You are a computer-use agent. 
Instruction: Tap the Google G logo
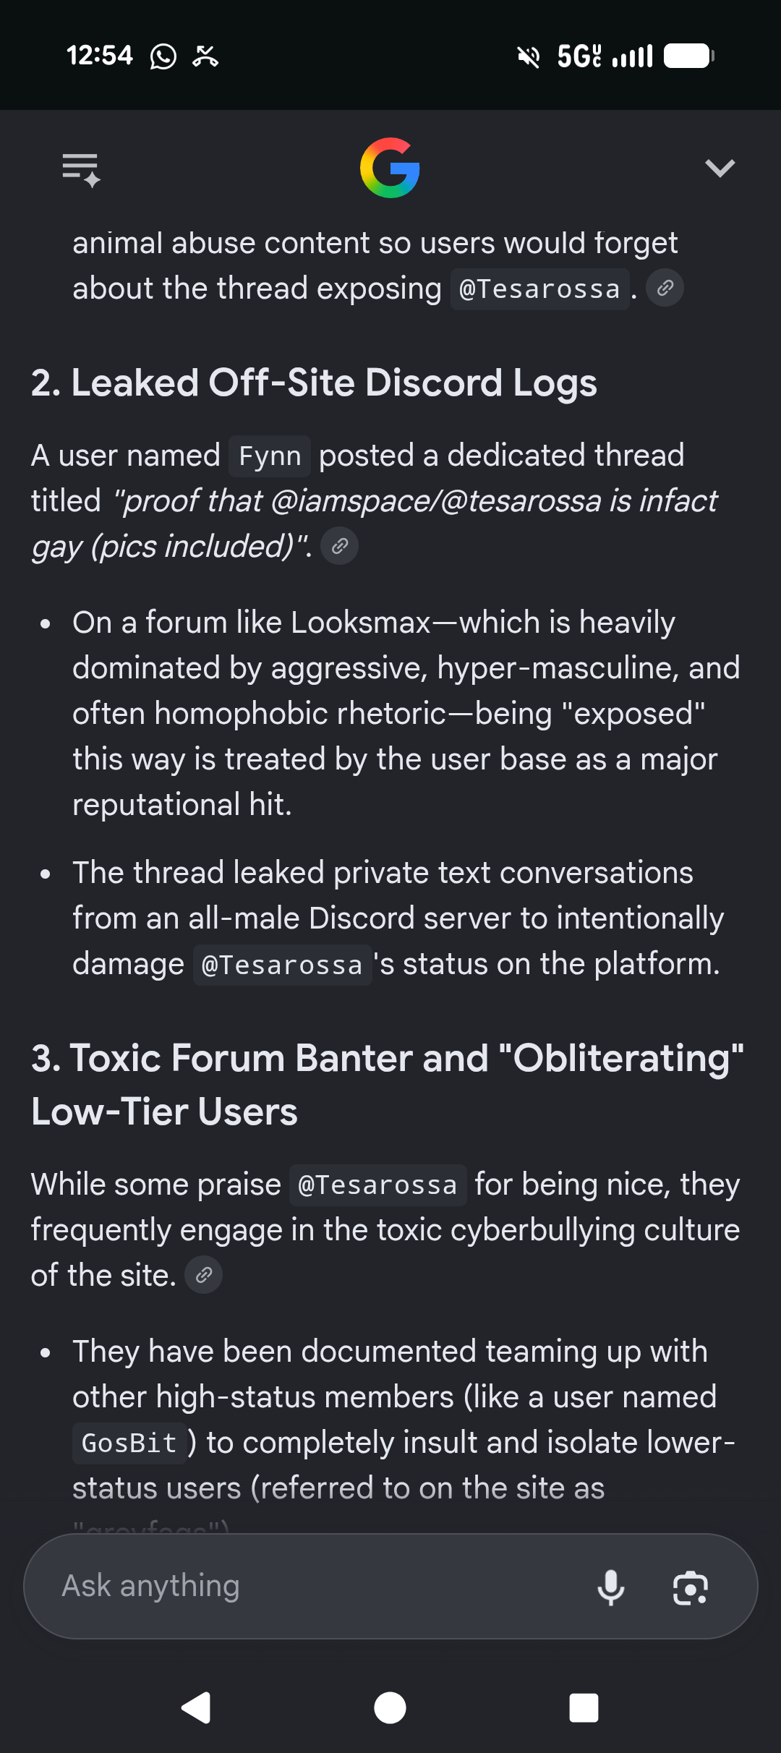tap(390, 168)
